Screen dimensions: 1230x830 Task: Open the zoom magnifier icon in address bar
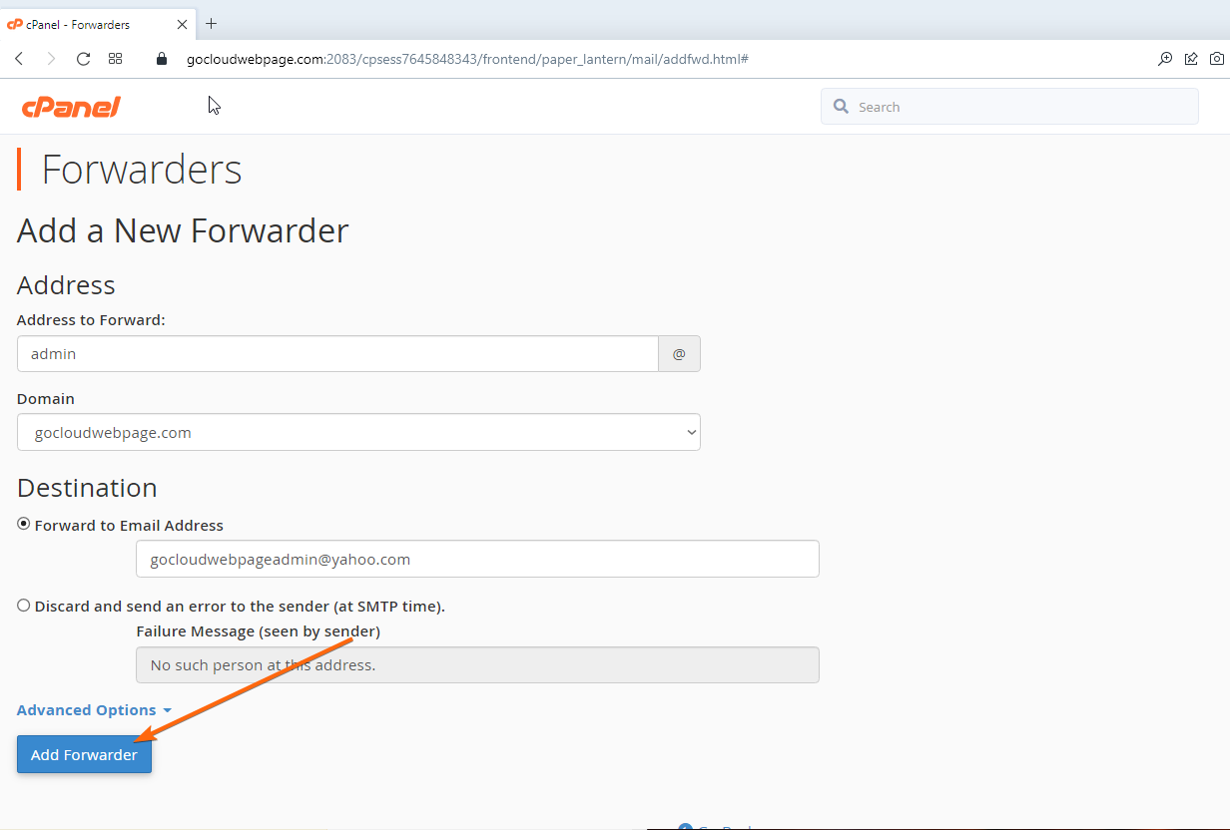pos(1165,59)
